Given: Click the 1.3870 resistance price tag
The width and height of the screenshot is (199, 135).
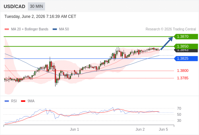Looking at the screenshot, I should pyautogui.click(x=186, y=36).
